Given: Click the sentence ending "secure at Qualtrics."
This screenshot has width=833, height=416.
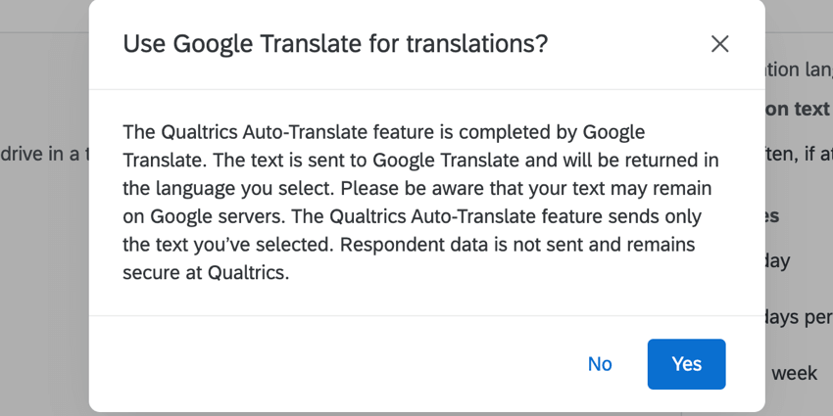Looking at the screenshot, I should pos(206,273).
